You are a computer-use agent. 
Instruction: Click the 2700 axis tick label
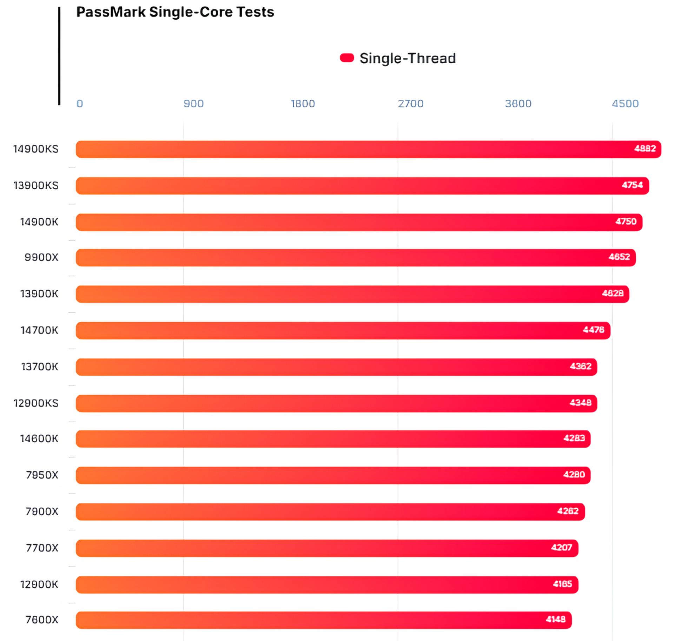pos(410,104)
